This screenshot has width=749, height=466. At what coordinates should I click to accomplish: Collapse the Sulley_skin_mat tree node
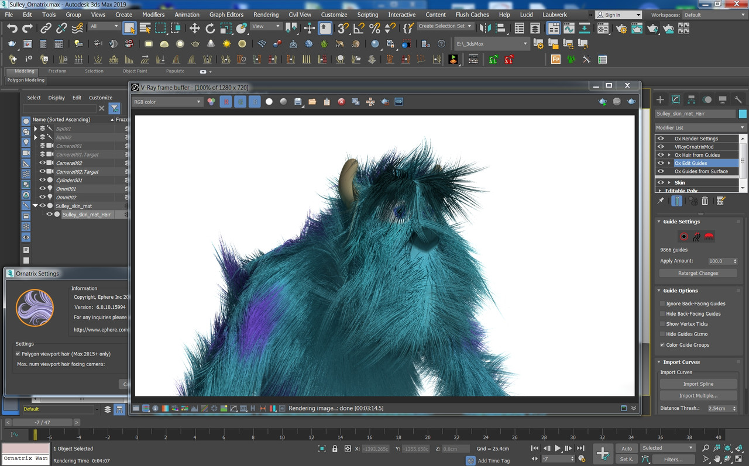click(35, 206)
